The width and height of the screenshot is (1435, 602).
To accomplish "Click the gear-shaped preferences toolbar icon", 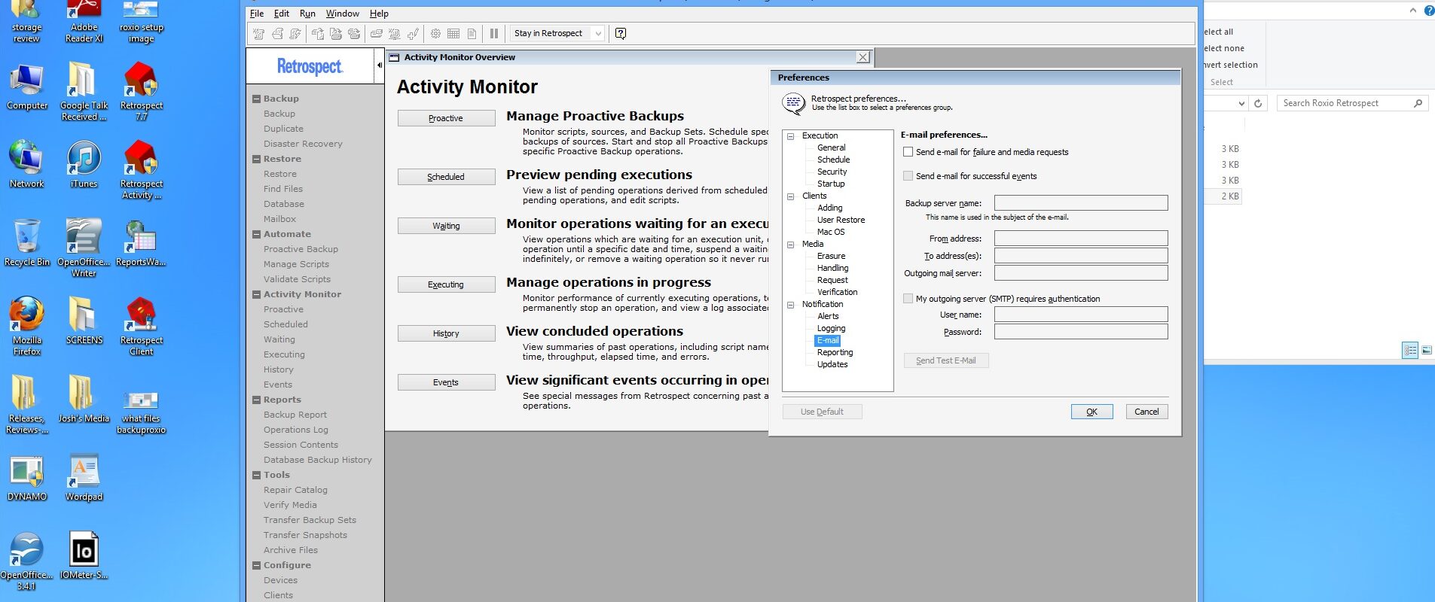I will click(435, 33).
